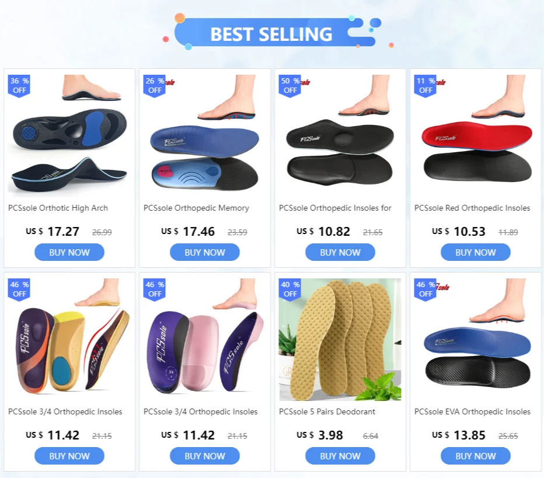Screen dimensions: 544x478
Task: Open the PCSsole EVA Orthopedic Insoles title
Action: click(472, 411)
